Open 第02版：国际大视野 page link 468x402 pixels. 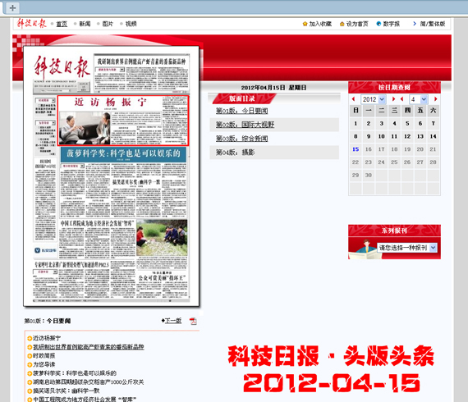pos(245,125)
